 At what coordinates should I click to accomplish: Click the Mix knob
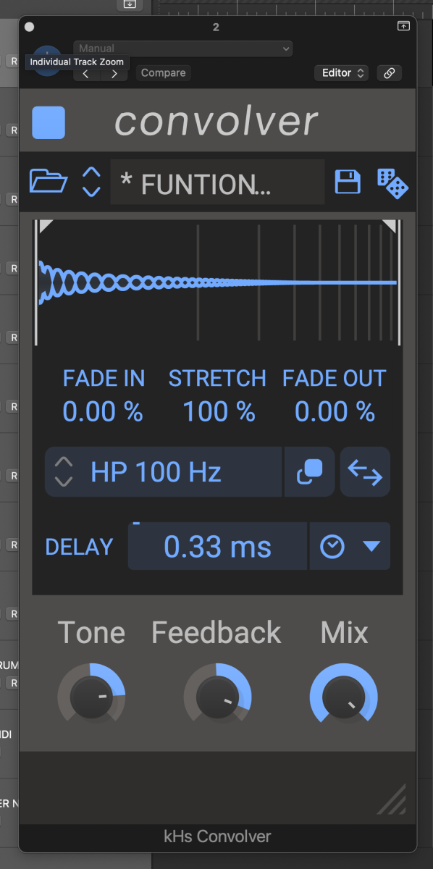point(344,697)
